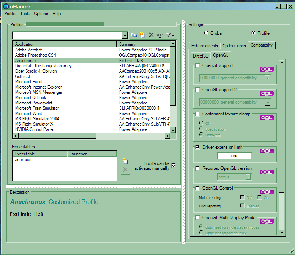Click the copy profile icon

(134, 35)
